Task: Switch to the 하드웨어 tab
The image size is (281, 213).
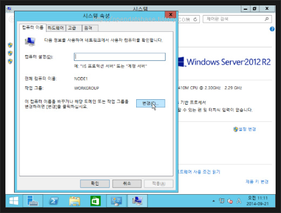Action: (56, 28)
